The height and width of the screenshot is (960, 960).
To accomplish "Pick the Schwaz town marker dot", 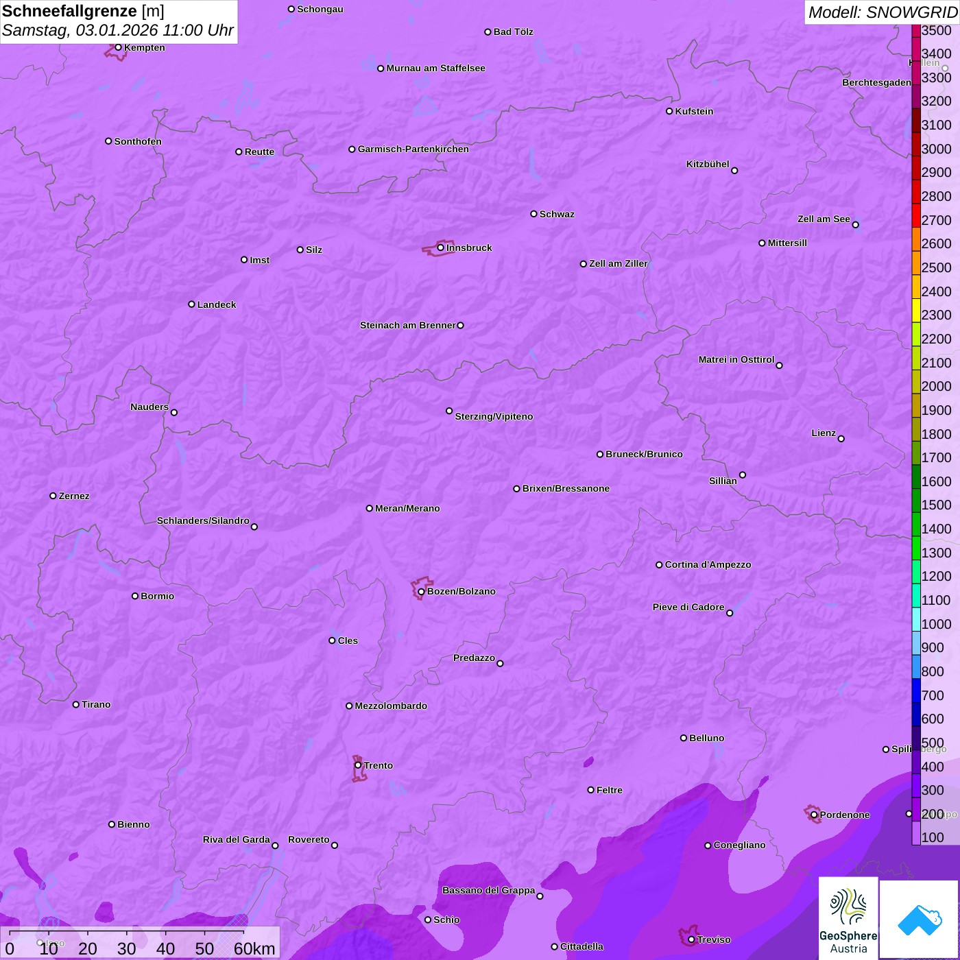I will (x=533, y=214).
